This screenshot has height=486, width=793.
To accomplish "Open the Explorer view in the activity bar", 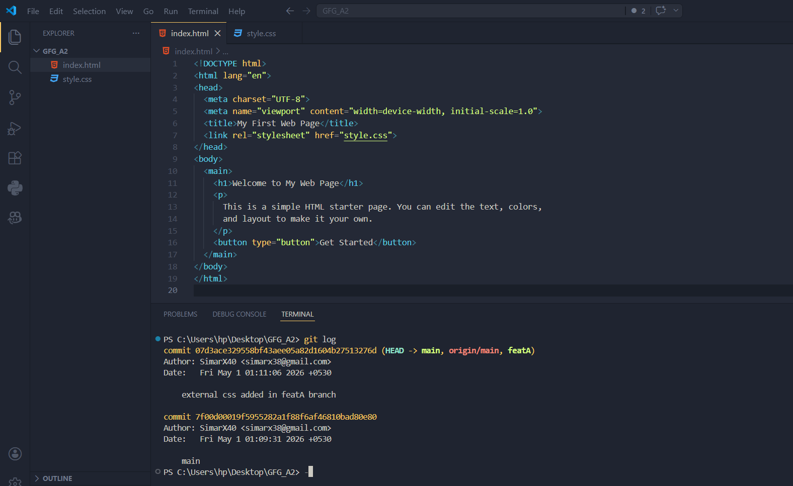I will tap(15, 37).
